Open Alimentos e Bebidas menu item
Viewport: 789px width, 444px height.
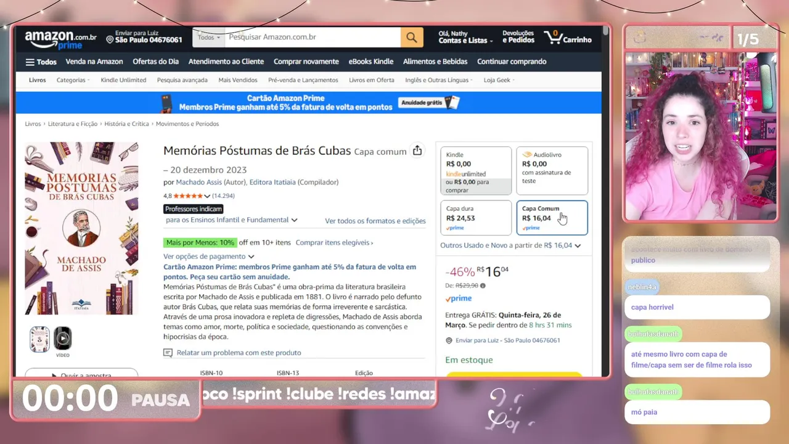tap(435, 62)
